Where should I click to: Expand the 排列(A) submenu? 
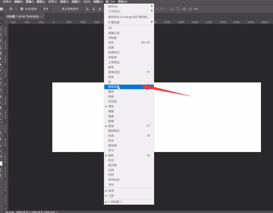tap(129, 6)
